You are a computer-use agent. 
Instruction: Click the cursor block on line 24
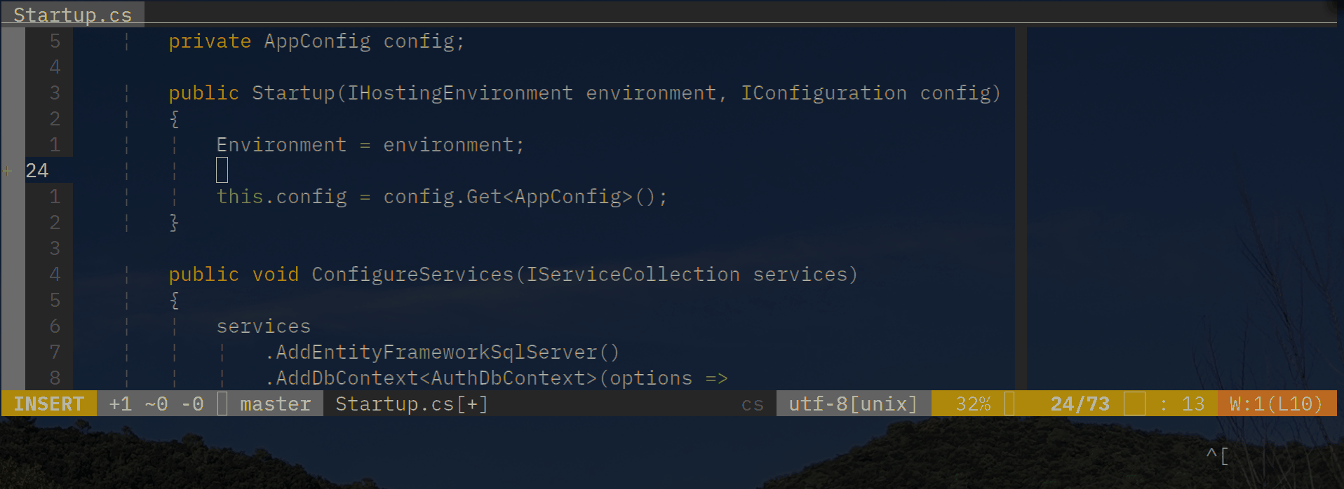coord(221,170)
